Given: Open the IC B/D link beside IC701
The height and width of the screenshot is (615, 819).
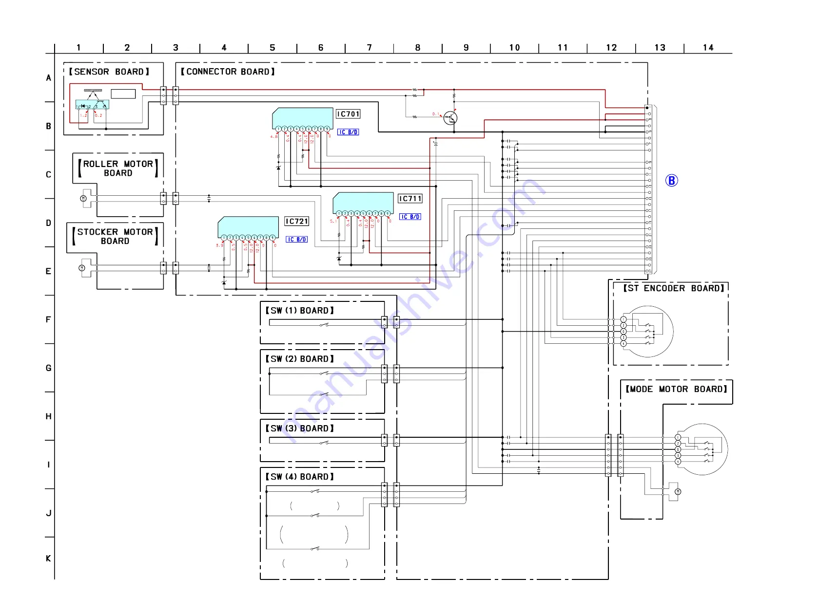Looking at the screenshot, I should [x=348, y=132].
